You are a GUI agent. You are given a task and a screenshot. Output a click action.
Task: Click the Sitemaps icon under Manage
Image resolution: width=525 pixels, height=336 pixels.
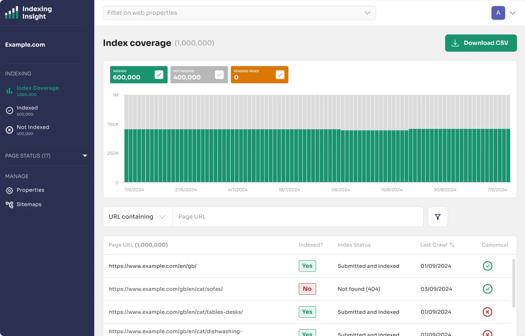tap(9, 204)
